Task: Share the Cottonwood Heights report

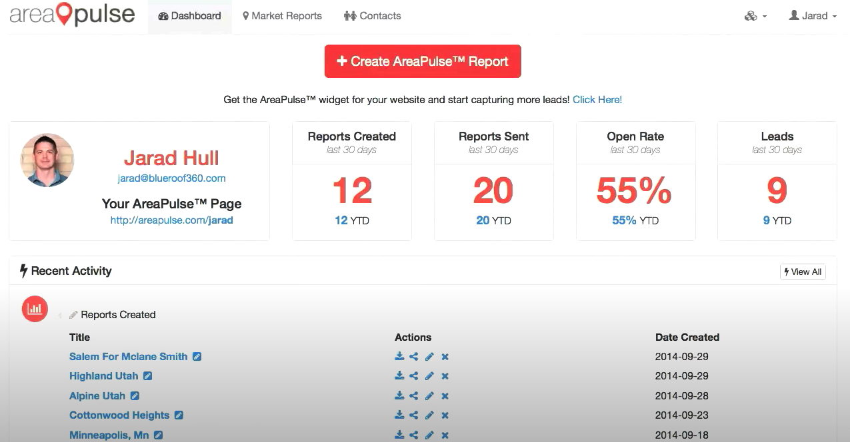Action: coord(414,415)
